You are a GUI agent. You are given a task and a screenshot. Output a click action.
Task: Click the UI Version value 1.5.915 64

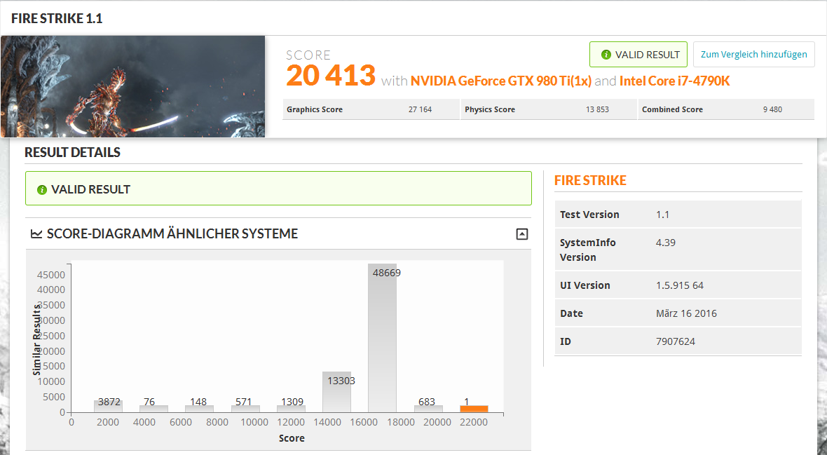pyautogui.click(x=679, y=285)
